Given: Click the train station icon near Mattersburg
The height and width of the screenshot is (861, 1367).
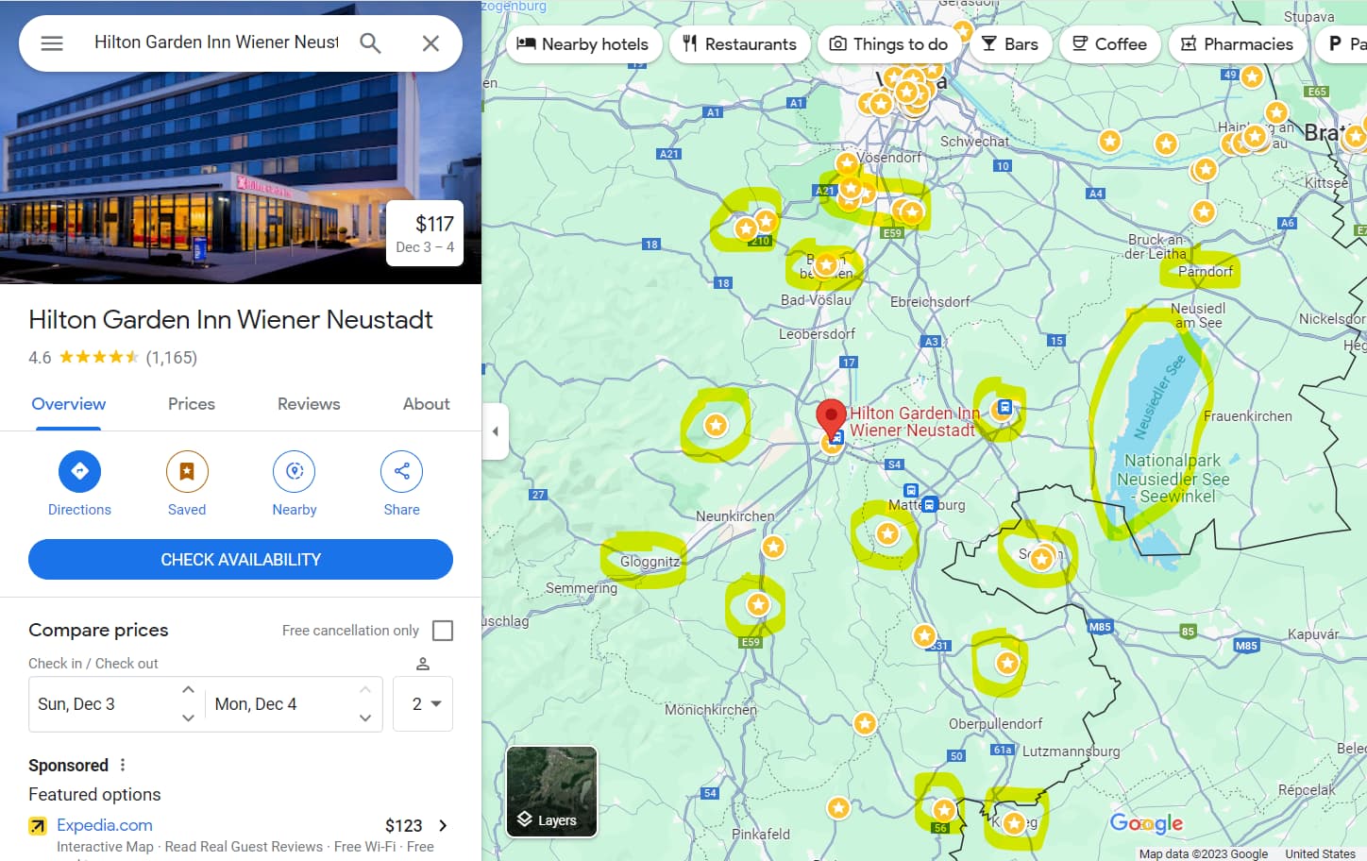Looking at the screenshot, I should pyautogui.click(x=930, y=505).
